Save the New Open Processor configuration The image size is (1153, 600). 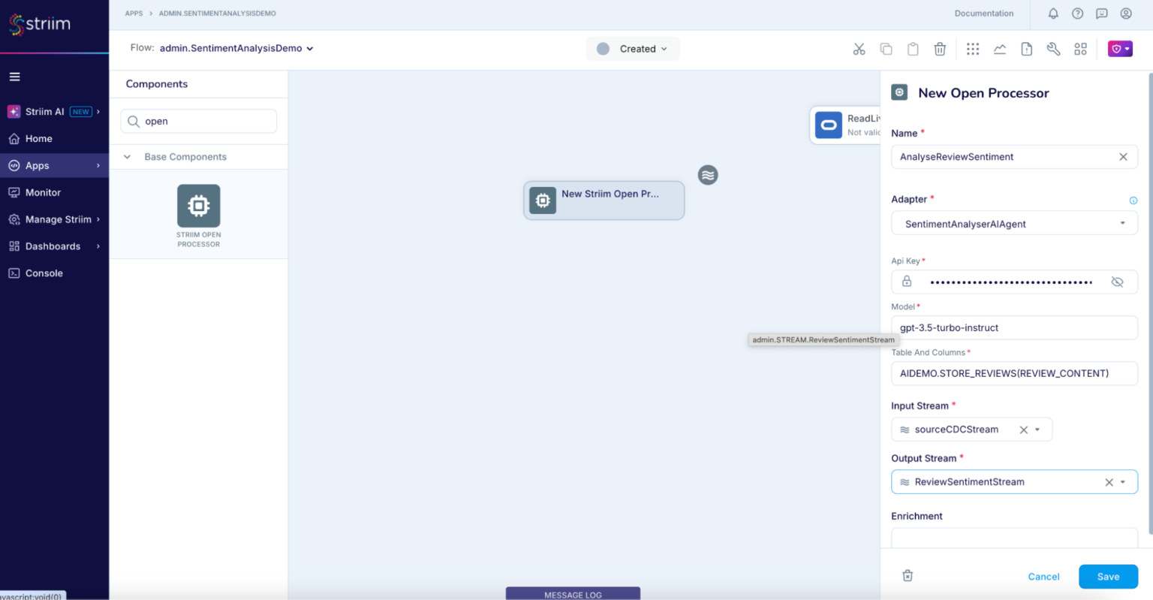pos(1108,576)
